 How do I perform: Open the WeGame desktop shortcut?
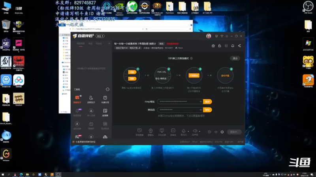6,155
